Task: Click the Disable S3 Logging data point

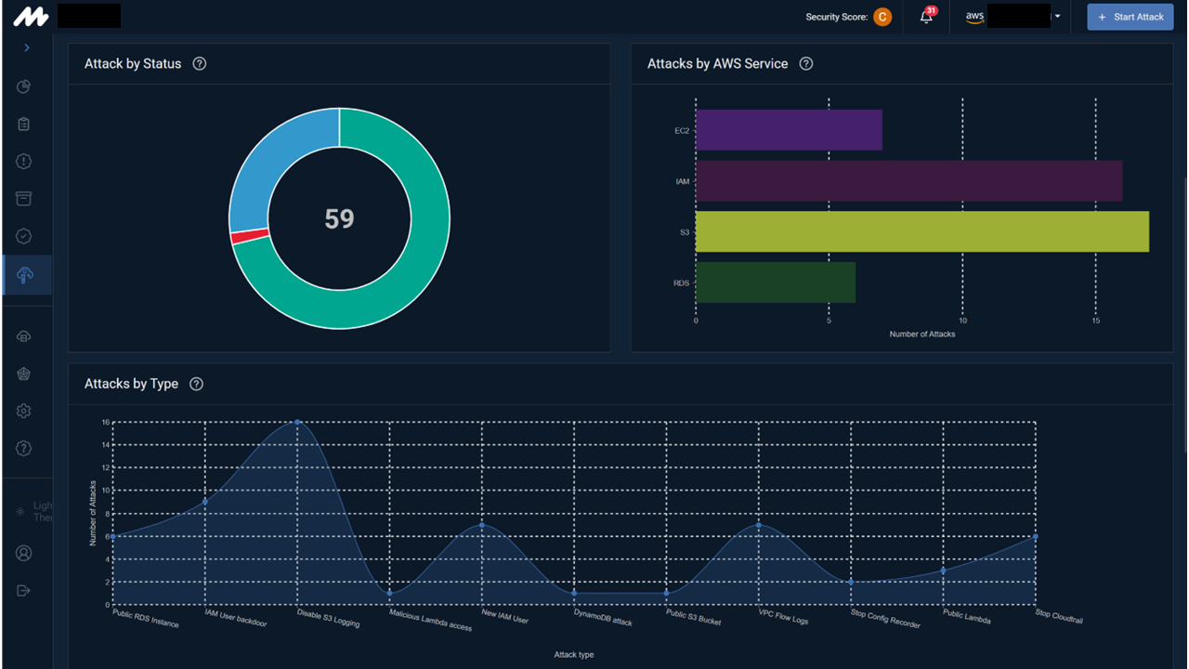Action: click(297, 422)
